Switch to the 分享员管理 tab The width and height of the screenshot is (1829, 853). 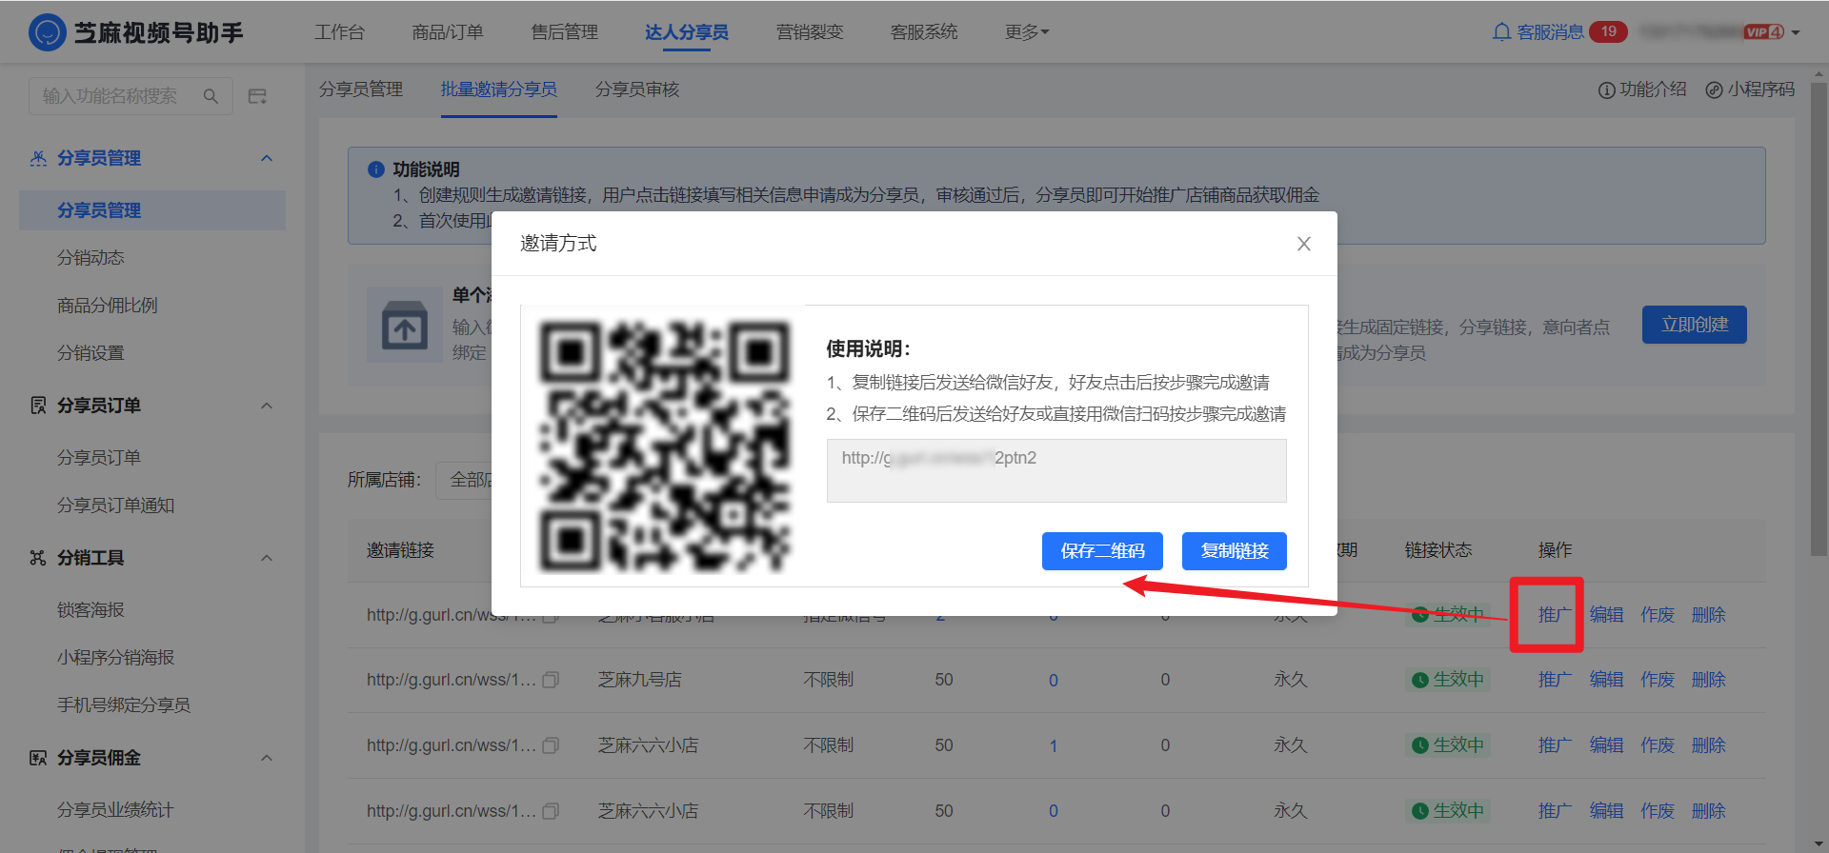pyautogui.click(x=361, y=89)
